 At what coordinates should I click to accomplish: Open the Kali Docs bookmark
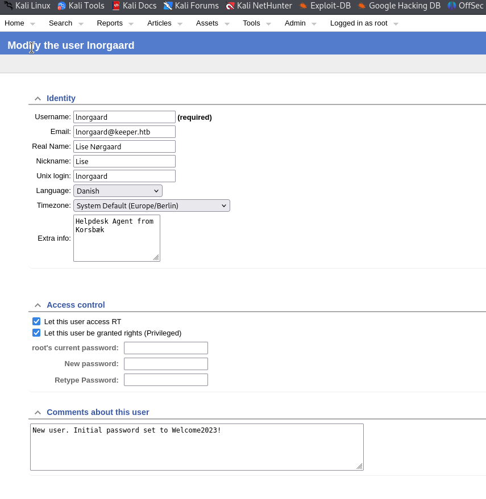[134, 6]
